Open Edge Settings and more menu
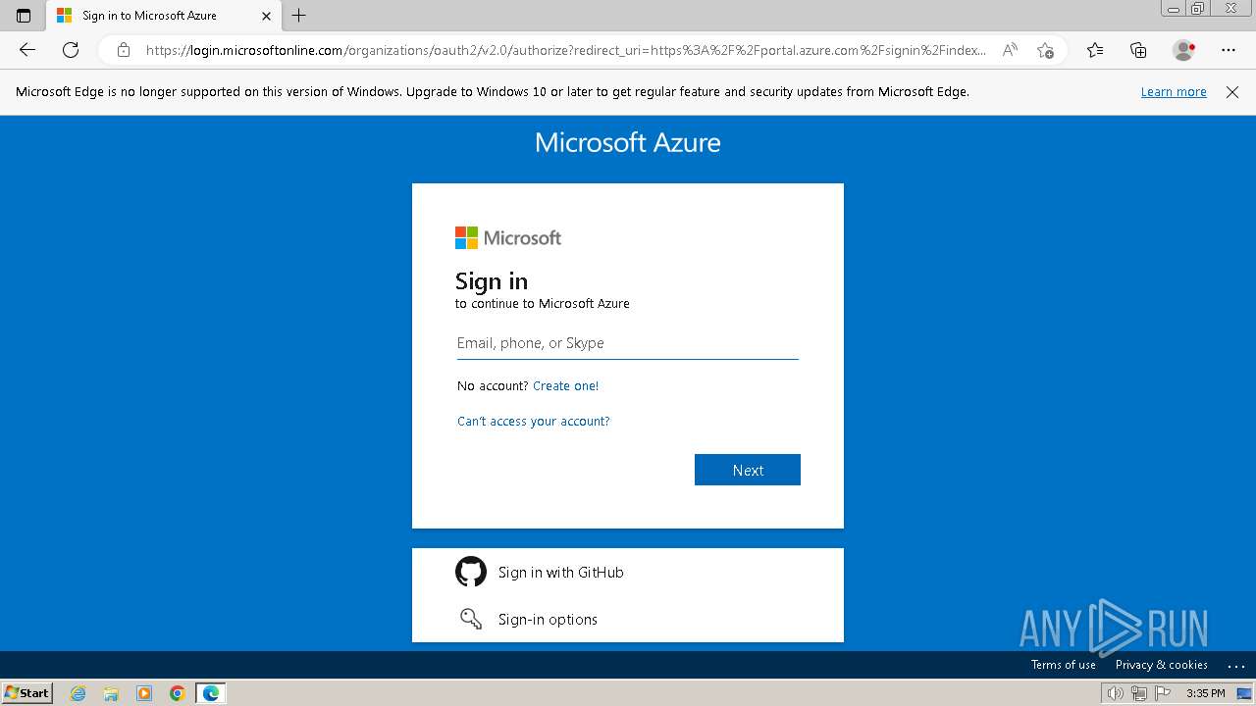Viewport: 1256px width, 706px height. click(x=1229, y=50)
